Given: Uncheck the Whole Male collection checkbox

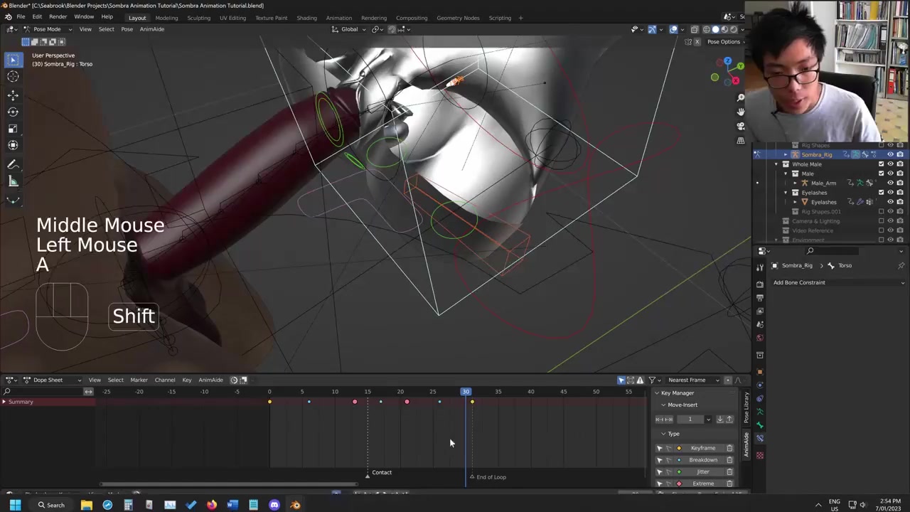Looking at the screenshot, I should [x=882, y=164].
